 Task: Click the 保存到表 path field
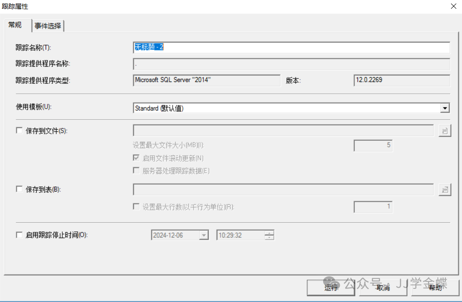point(283,190)
